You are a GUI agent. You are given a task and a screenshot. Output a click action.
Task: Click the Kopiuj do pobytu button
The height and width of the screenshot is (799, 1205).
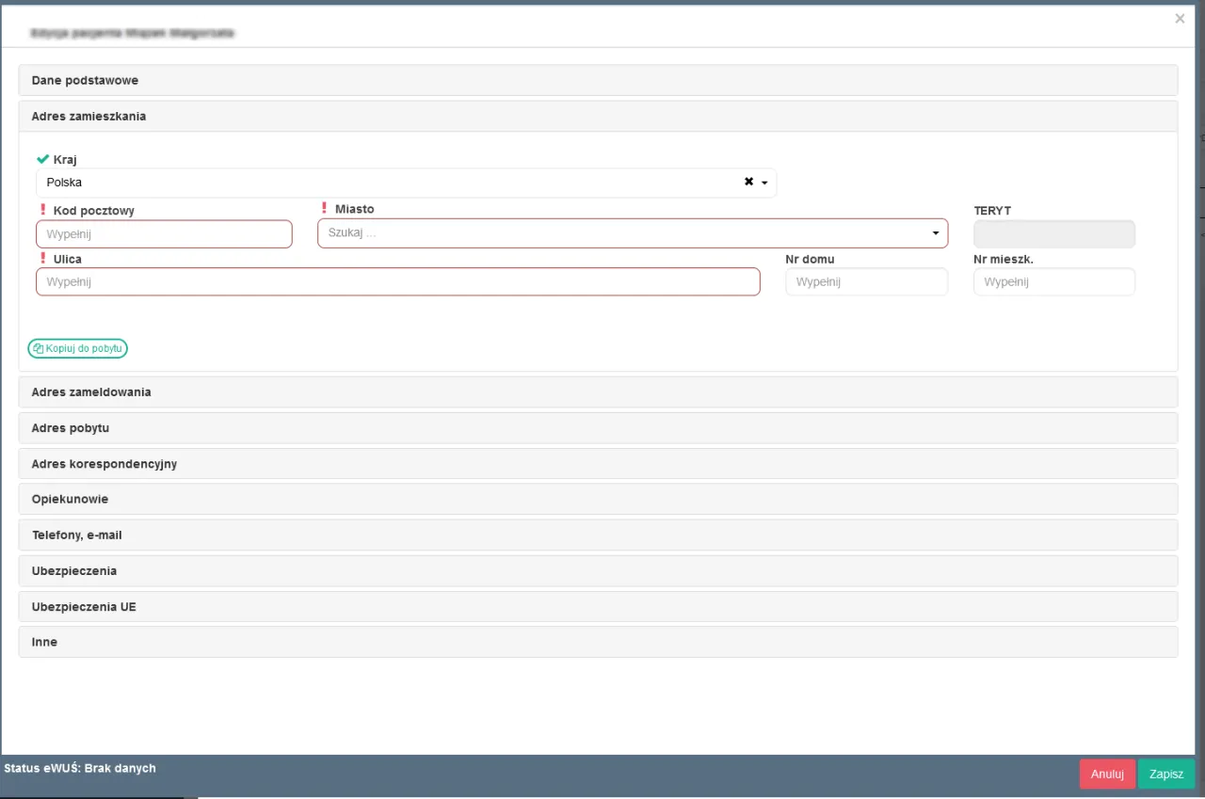(78, 348)
